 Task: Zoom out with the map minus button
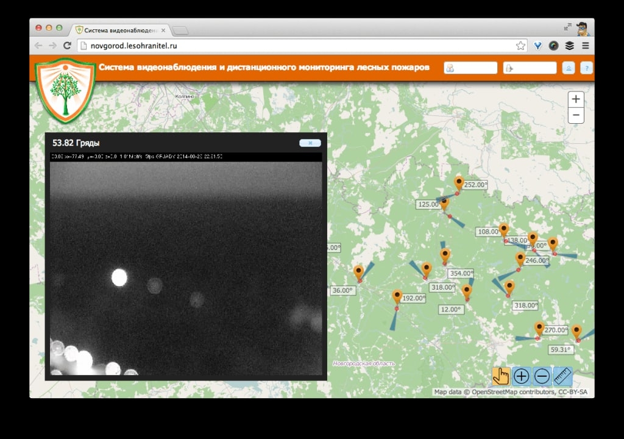click(576, 115)
